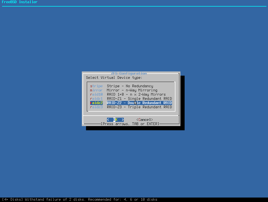Click the 'Select Virtual Device type:' prompt
The height and width of the screenshot is (202, 268).
coord(114,77)
